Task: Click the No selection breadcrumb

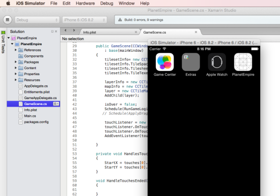Action: point(73,39)
